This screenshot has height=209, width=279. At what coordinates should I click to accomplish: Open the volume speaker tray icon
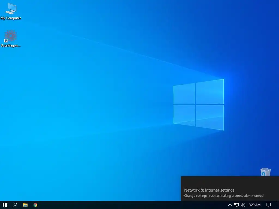[x=243, y=205]
